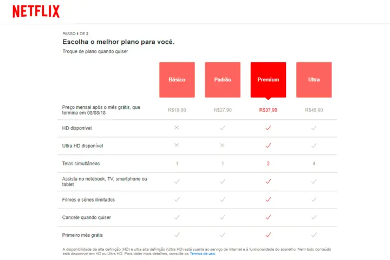Click the Básico price R$19,90
390x260 pixels.
pyautogui.click(x=177, y=110)
